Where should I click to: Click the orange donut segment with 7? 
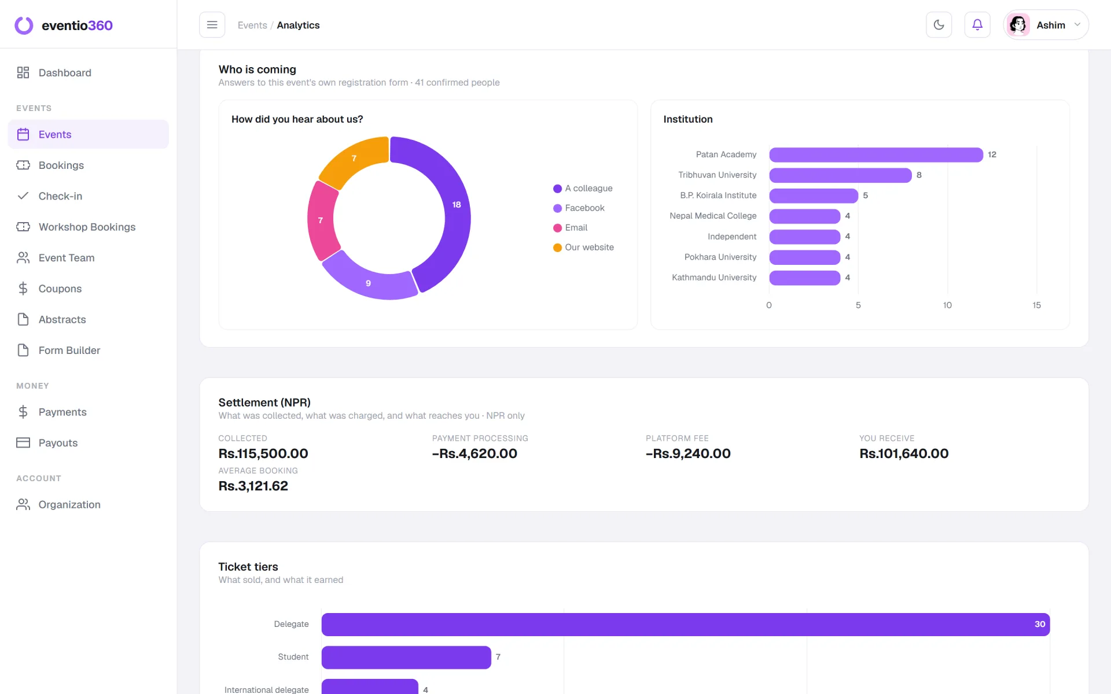coord(354,158)
